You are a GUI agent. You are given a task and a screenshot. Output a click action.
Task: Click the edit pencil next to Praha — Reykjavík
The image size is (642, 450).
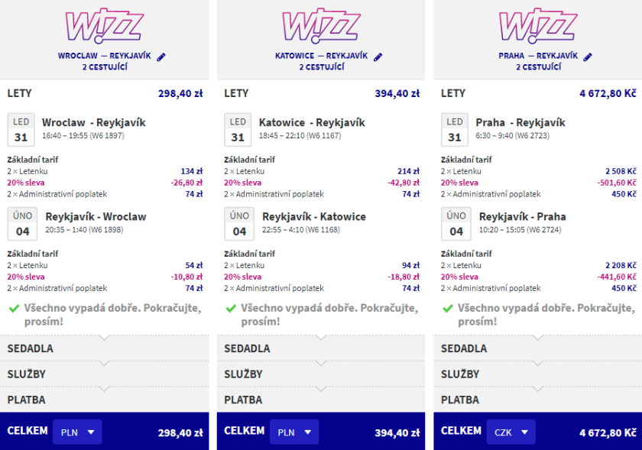588,57
